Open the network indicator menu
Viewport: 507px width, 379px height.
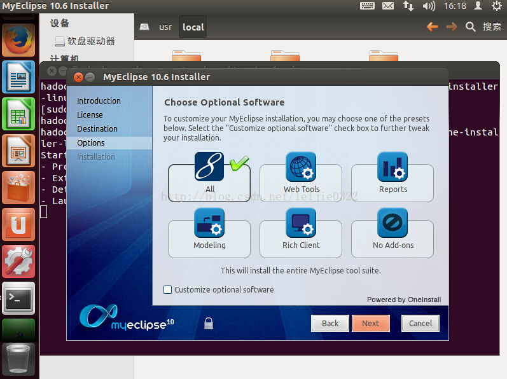tap(408, 6)
